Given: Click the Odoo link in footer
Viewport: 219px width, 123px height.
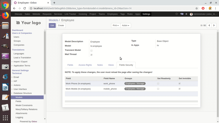Looking at the screenshot, I should tap(34, 122).
